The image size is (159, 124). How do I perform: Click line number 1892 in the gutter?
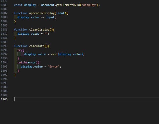[4, 54]
